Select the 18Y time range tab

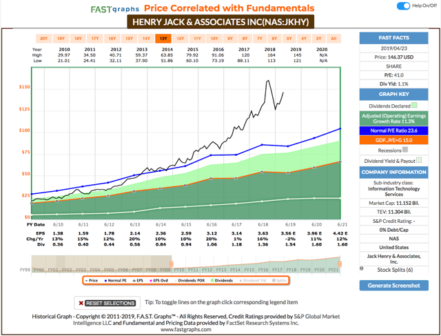[78, 39]
